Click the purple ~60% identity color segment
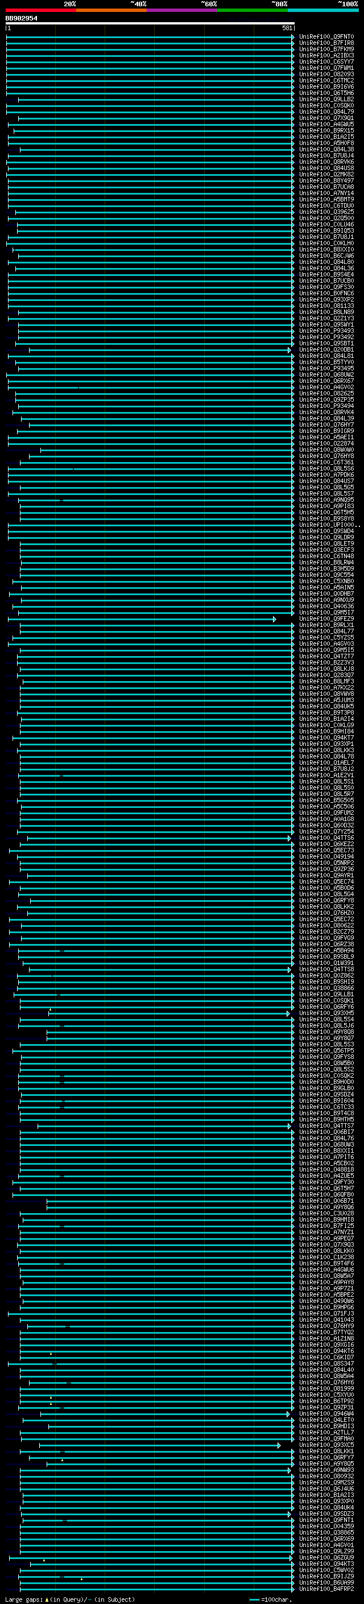 pyautogui.click(x=183, y=11)
